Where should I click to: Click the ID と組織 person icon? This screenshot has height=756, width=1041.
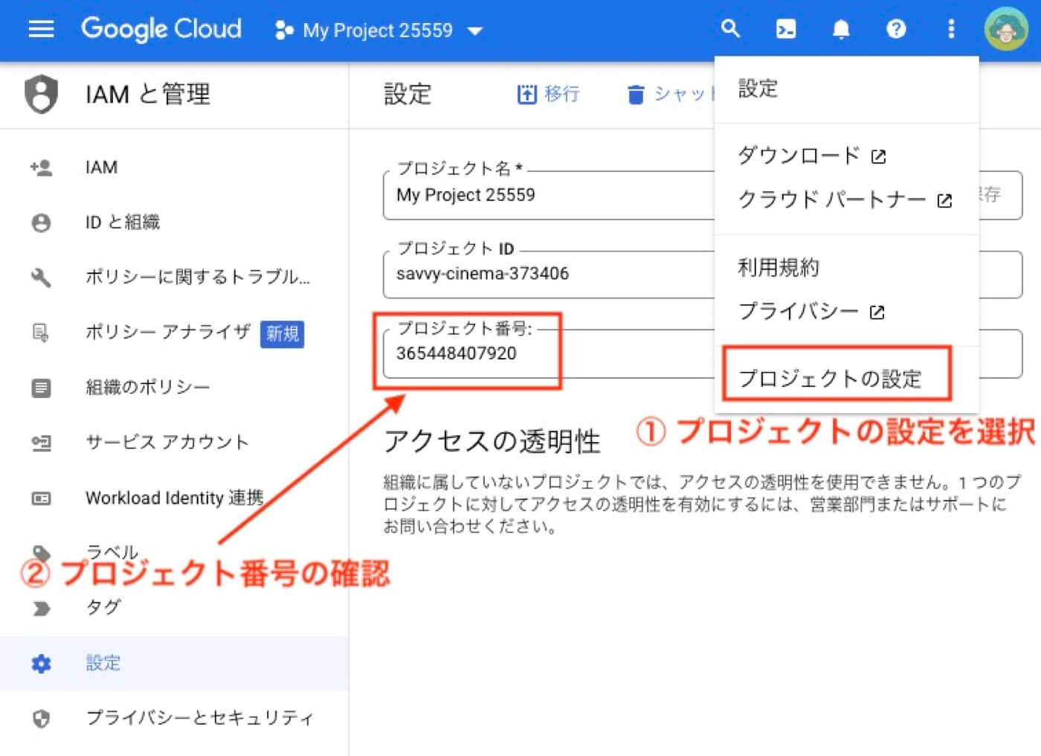pos(41,222)
